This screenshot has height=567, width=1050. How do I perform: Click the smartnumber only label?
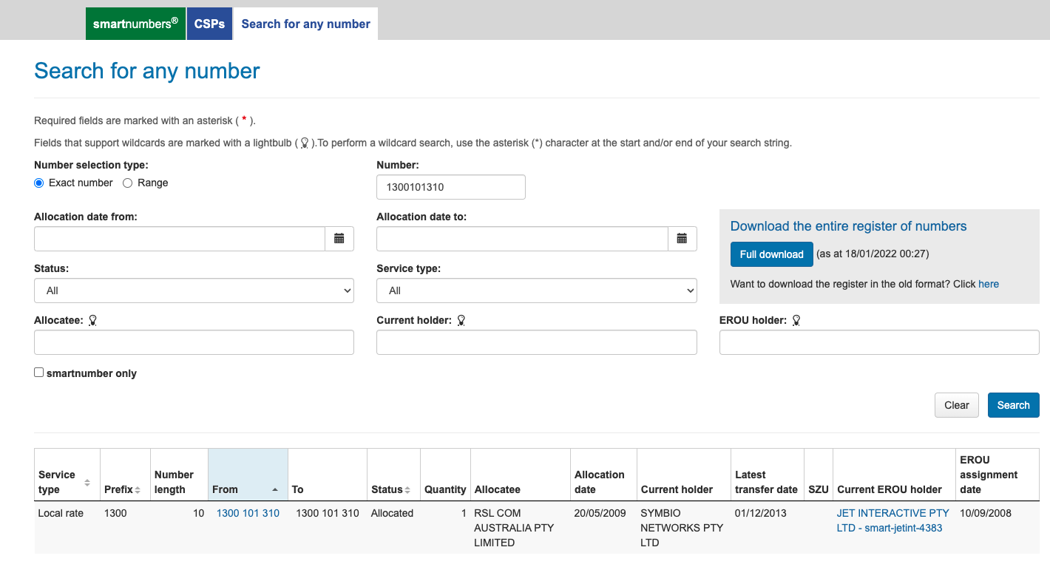point(92,373)
